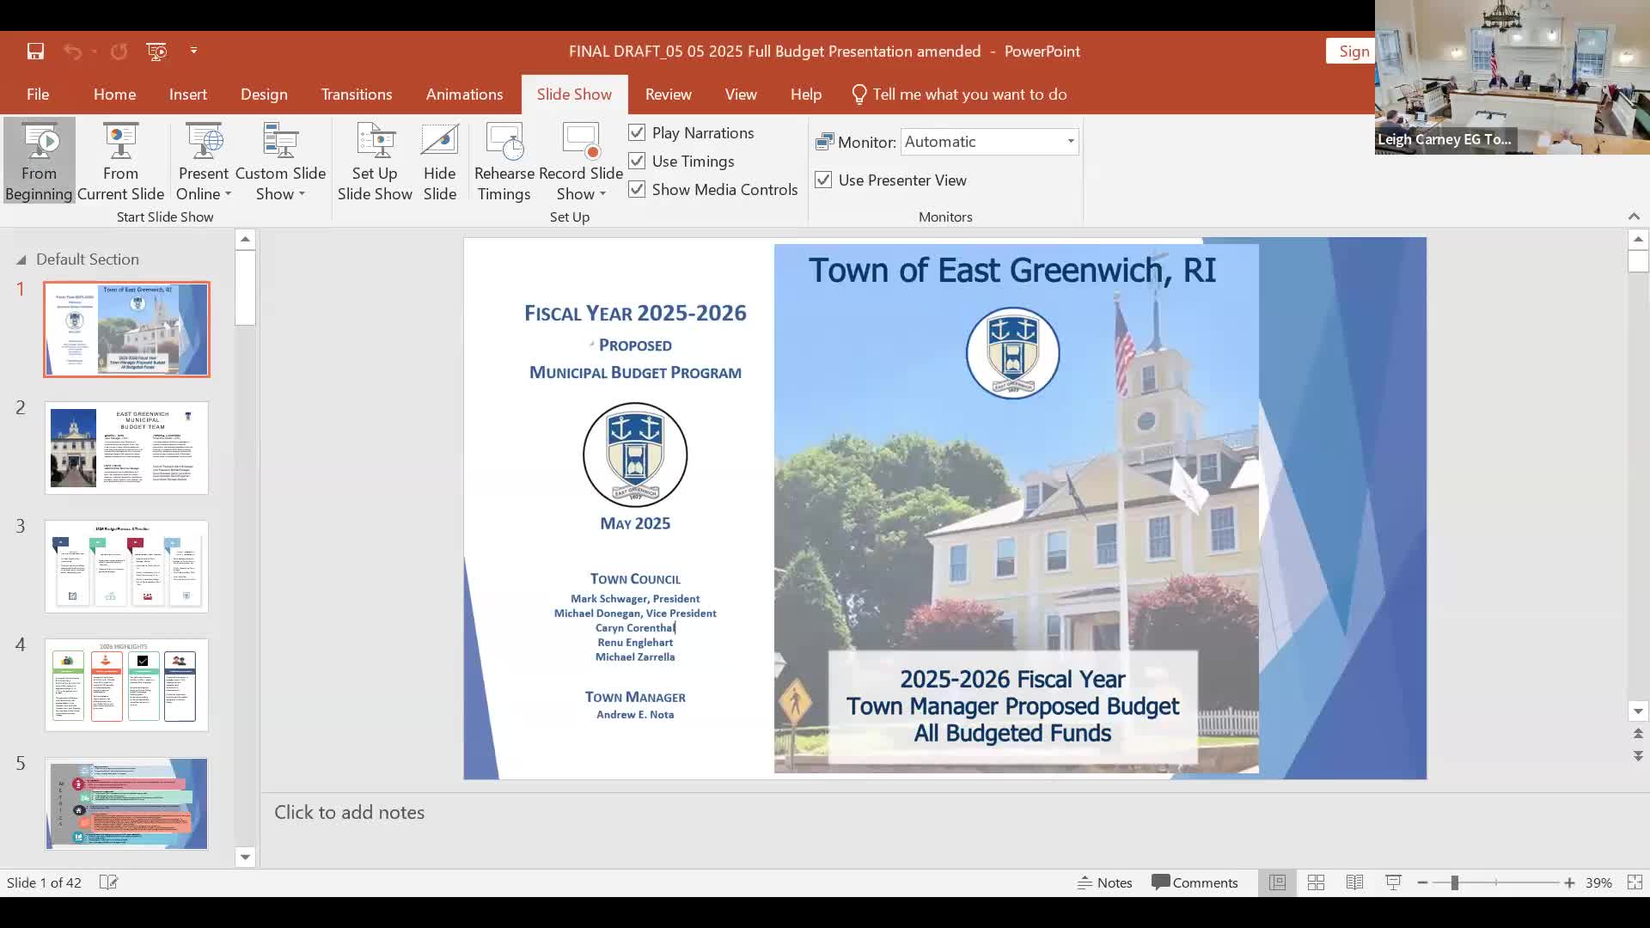Switch to Reading View in status bar
Screen dimensions: 1650x928
(x=1354, y=882)
